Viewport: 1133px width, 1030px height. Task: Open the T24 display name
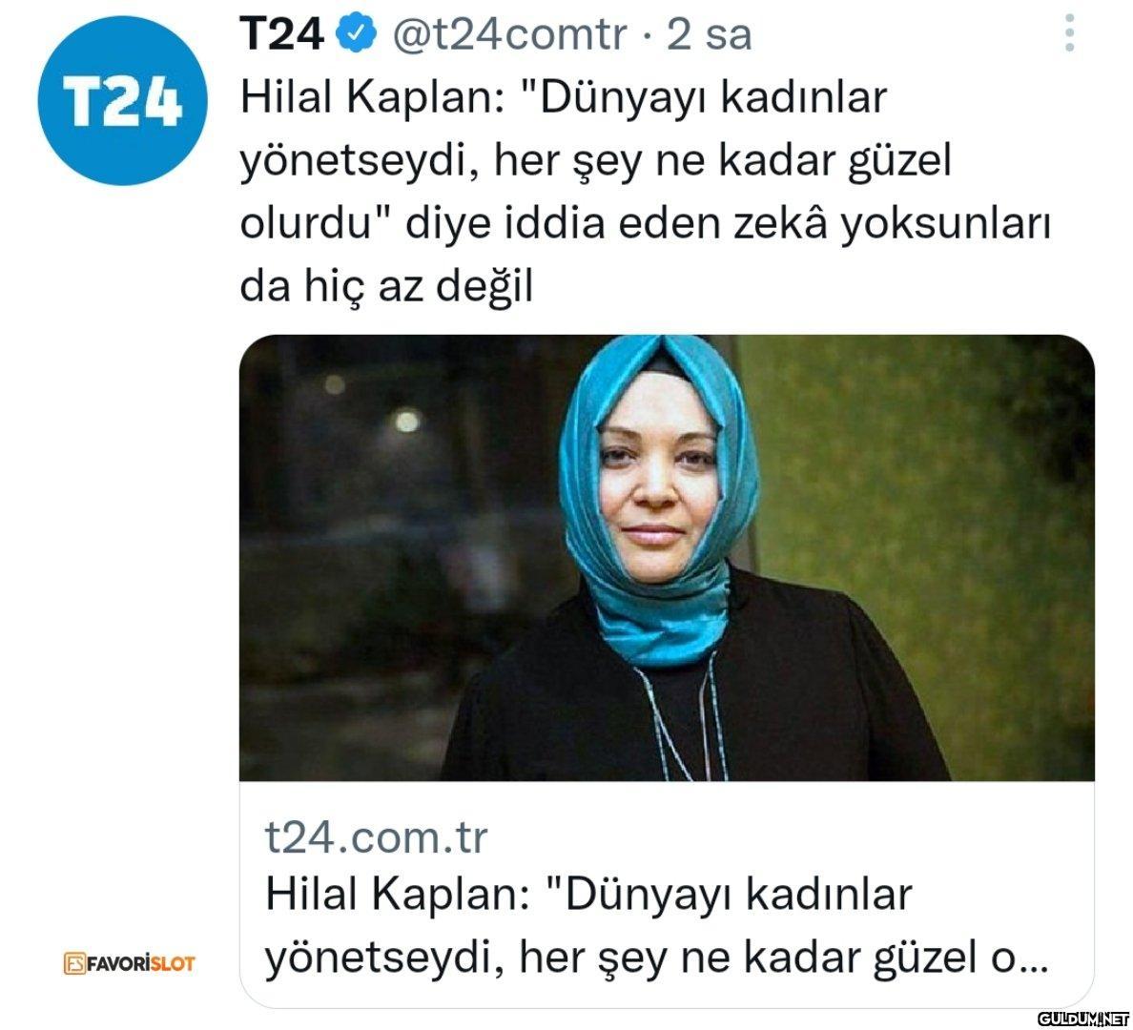coord(281,34)
